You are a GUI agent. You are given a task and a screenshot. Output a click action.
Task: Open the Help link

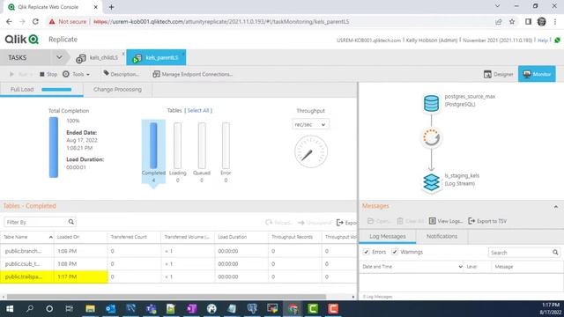(x=543, y=41)
